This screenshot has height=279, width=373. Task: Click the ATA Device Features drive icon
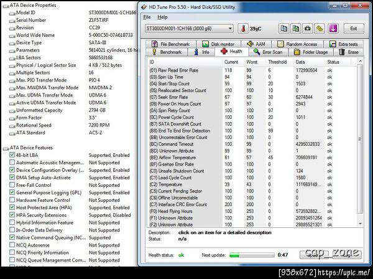(6, 148)
